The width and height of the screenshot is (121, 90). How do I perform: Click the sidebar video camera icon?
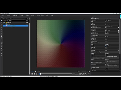2,53
